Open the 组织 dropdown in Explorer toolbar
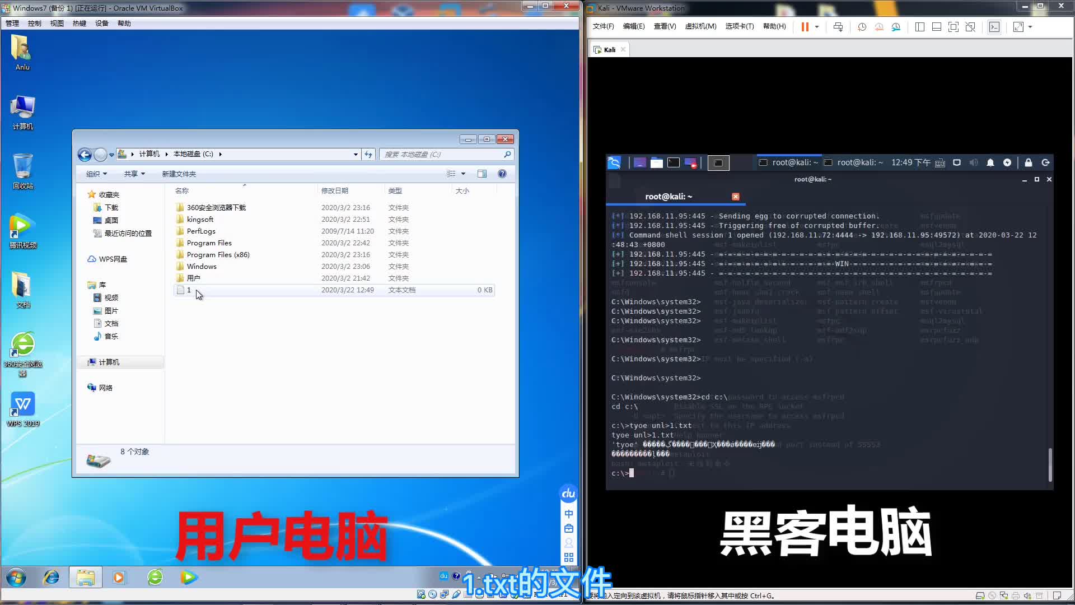This screenshot has width=1075, height=605. (96, 174)
